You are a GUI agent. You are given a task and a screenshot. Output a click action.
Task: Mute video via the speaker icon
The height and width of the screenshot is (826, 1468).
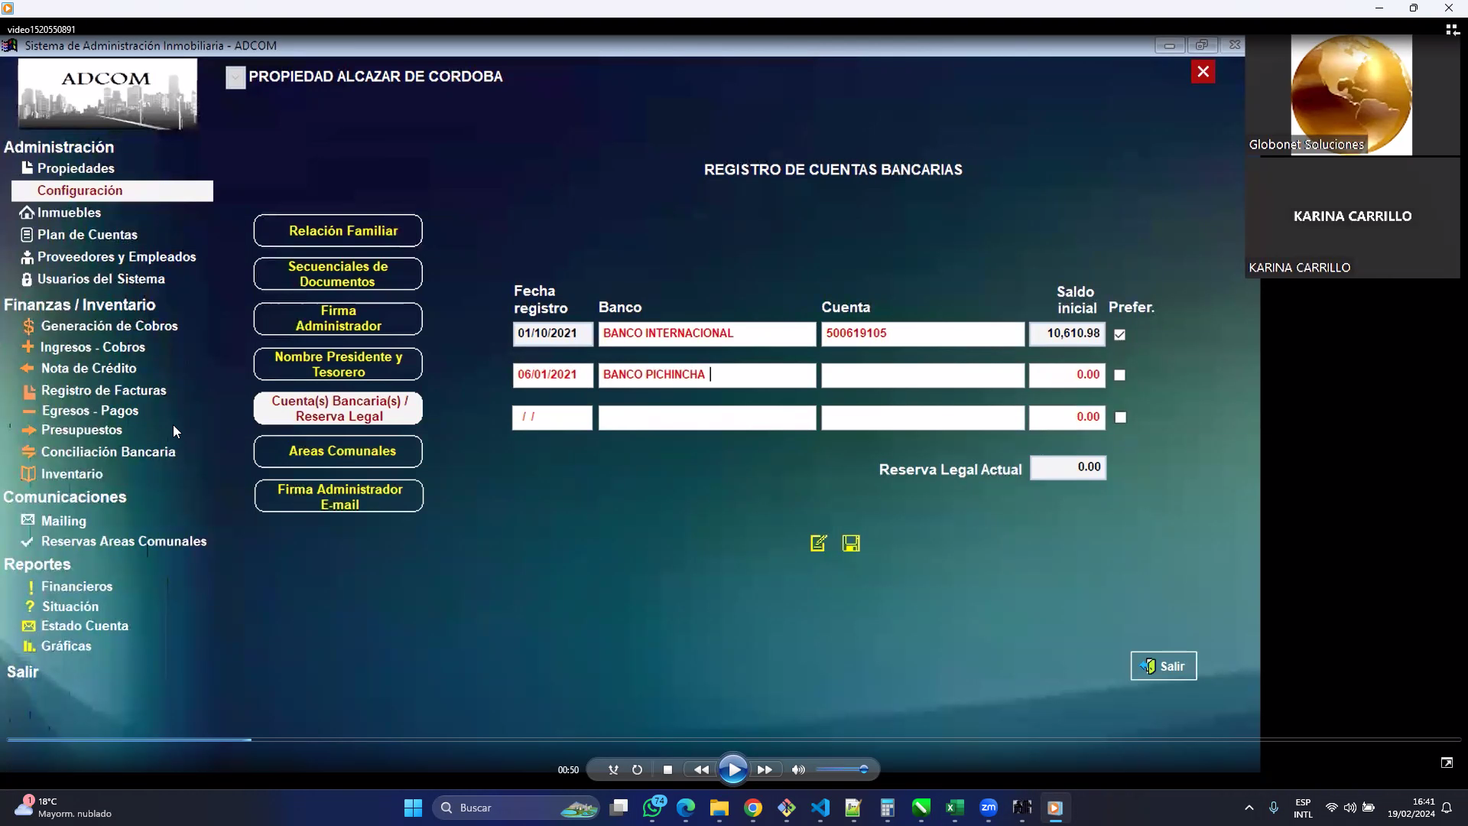pyautogui.click(x=798, y=770)
